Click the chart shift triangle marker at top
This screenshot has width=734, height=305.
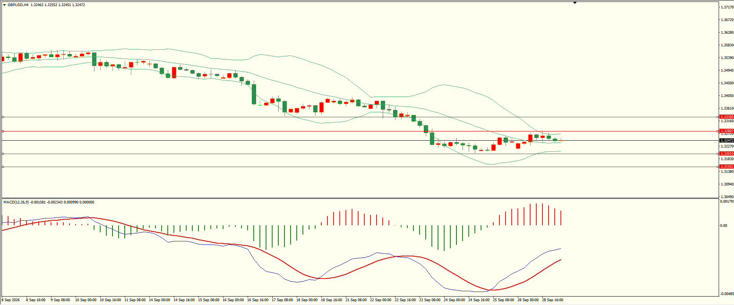point(575,3)
